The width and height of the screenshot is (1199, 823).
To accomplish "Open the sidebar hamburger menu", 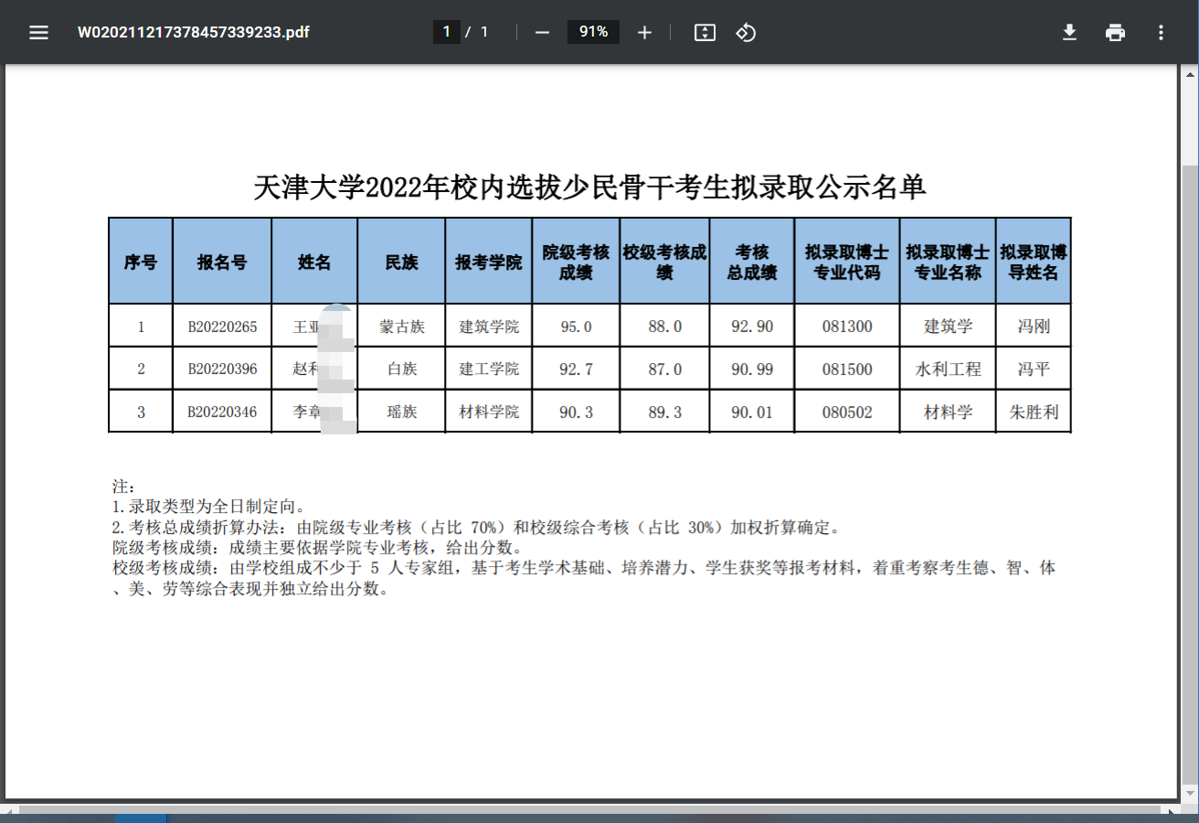I will click(38, 33).
